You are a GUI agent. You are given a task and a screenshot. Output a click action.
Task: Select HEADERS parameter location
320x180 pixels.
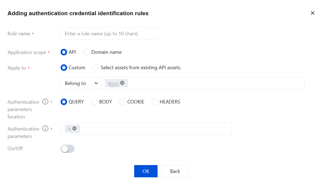coord(155,102)
